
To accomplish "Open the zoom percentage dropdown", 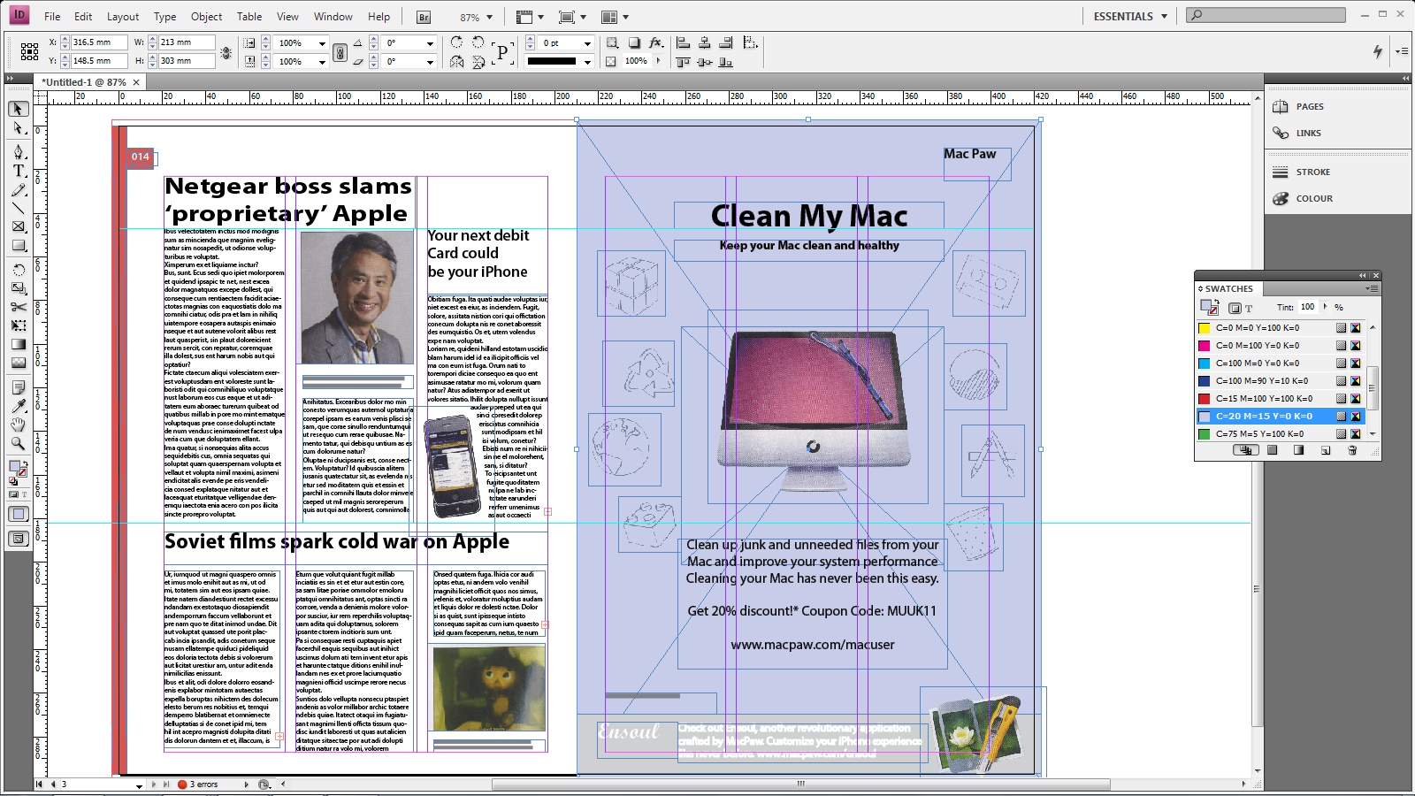I will [x=487, y=15].
